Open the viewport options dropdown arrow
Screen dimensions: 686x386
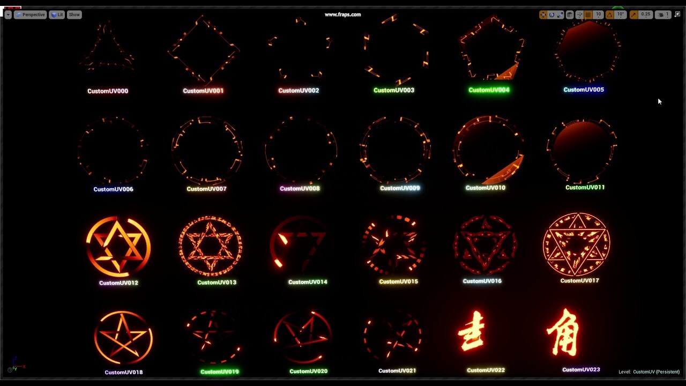(x=8, y=14)
